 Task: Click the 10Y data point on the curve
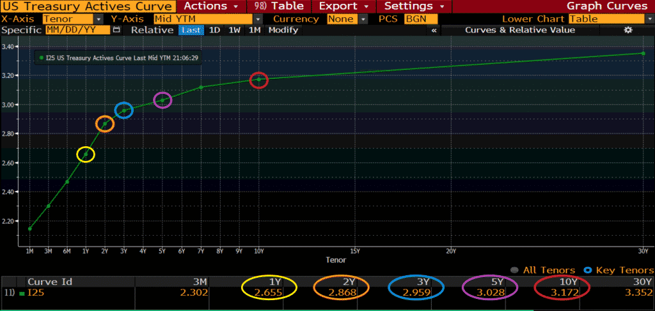[x=258, y=80]
